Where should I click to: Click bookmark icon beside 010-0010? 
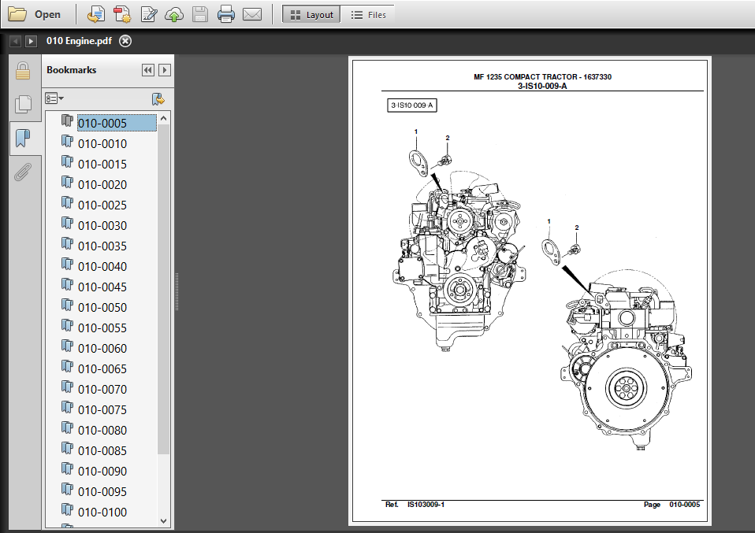point(68,141)
